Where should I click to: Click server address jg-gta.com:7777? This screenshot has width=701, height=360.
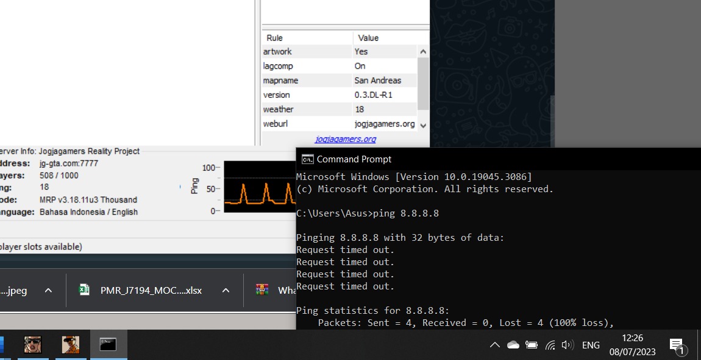click(x=69, y=163)
